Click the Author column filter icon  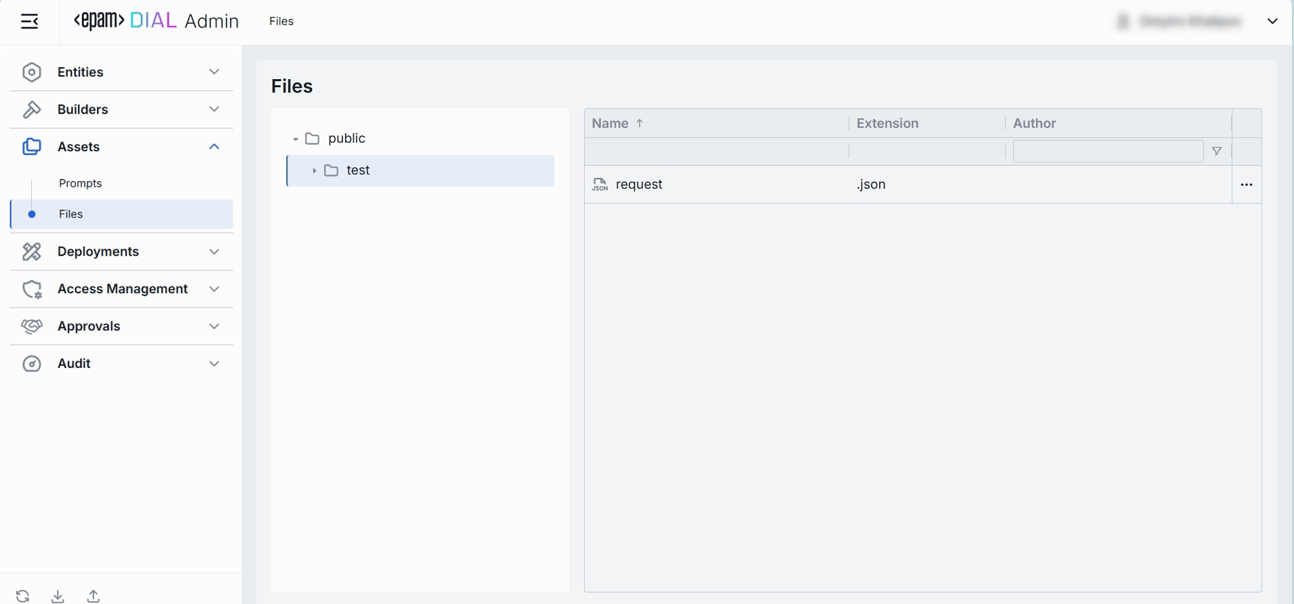(1217, 152)
